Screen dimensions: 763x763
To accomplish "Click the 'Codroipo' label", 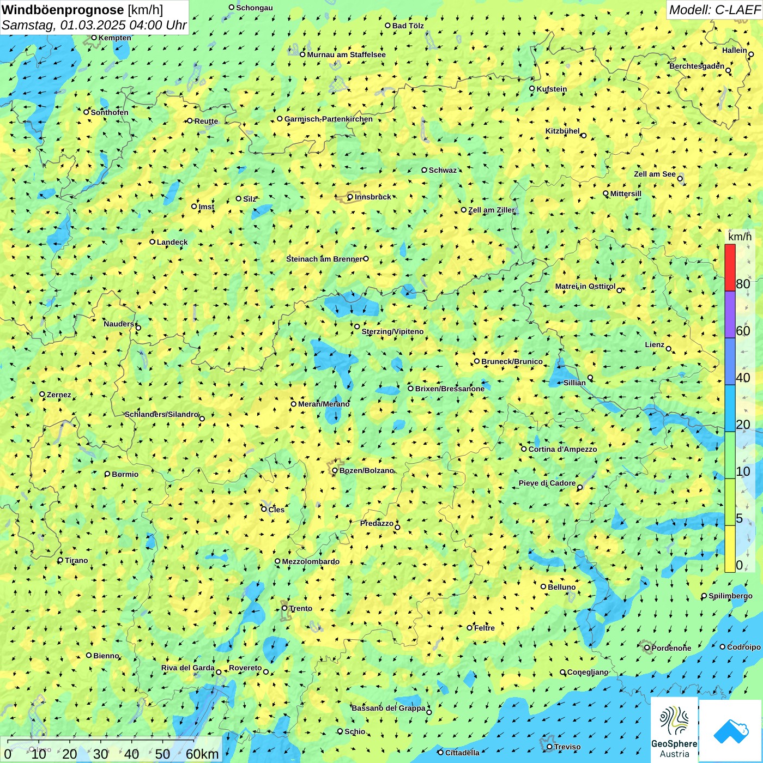I will 744,647.
